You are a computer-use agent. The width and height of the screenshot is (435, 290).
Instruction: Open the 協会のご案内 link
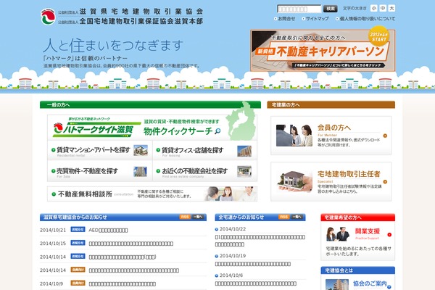point(370,283)
